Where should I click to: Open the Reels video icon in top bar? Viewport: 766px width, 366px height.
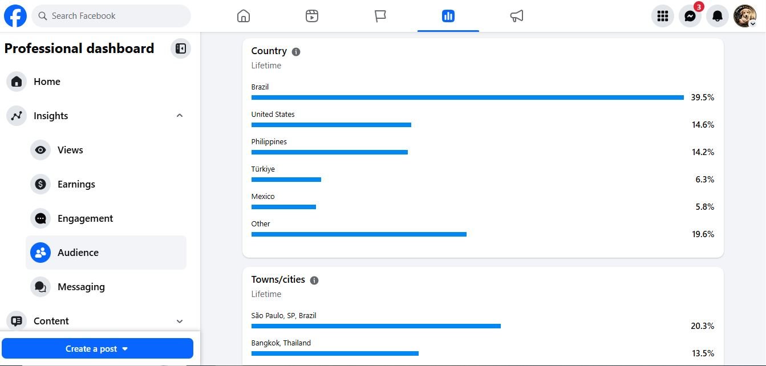coord(311,16)
